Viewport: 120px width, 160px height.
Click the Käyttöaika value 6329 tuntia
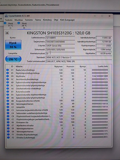(104, 53)
